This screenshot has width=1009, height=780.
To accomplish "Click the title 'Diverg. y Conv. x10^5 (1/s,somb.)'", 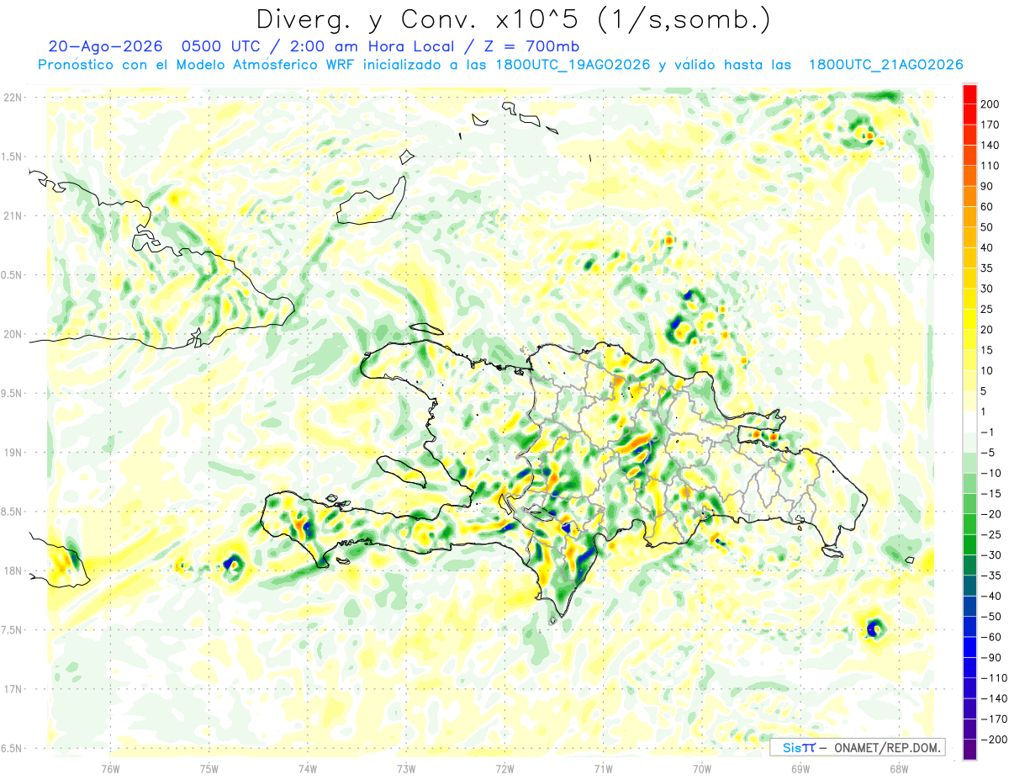I will click(513, 19).
